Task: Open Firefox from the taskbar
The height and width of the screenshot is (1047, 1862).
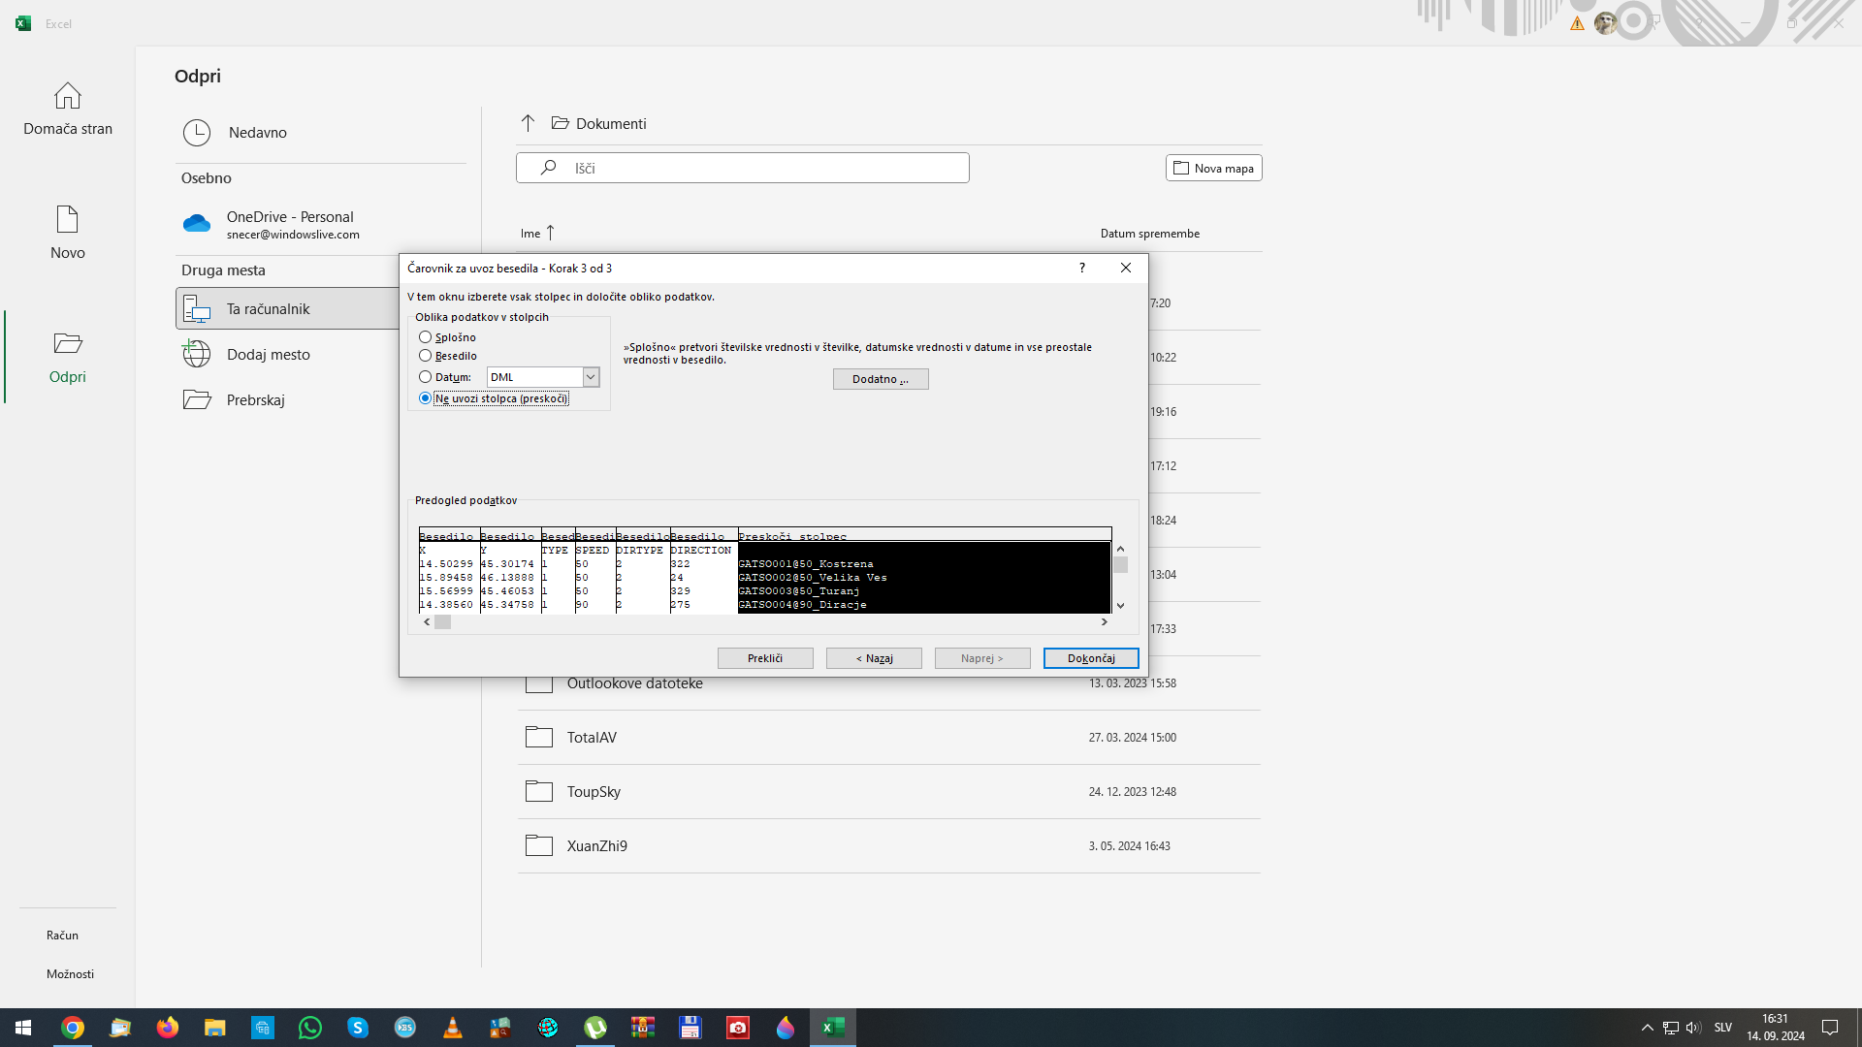Action: tap(168, 1028)
